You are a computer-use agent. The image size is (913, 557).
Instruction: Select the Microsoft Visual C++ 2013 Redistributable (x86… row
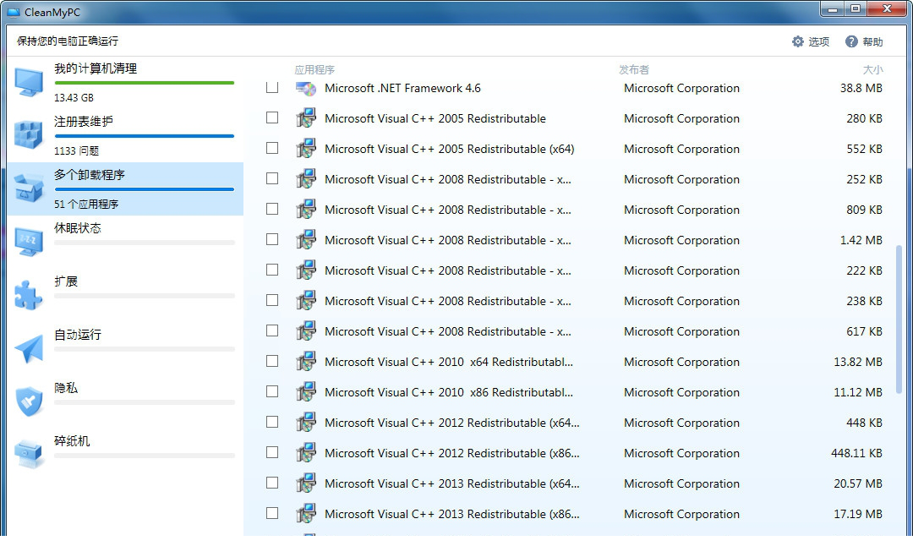pos(573,513)
